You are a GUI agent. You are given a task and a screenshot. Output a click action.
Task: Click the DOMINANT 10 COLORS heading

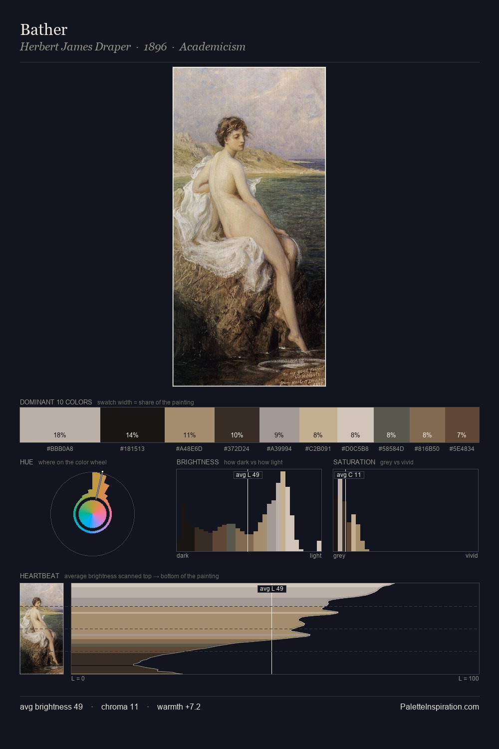tap(56, 402)
